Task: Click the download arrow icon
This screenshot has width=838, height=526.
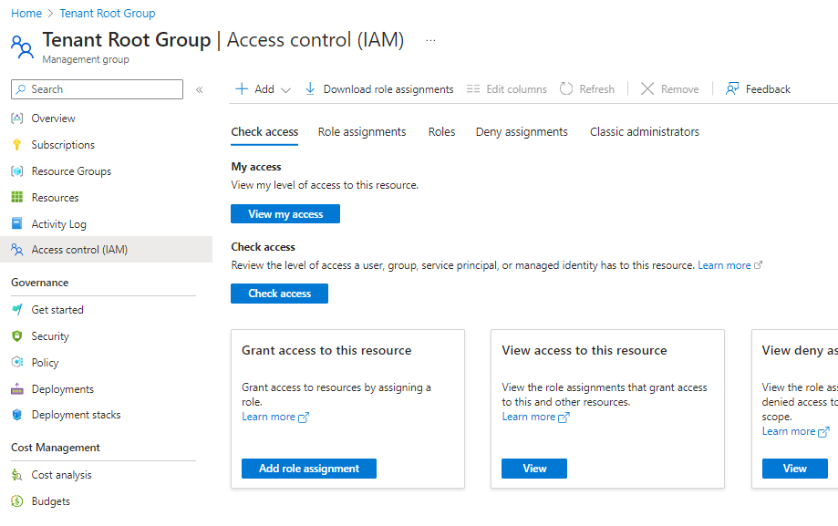Action: coord(310,88)
